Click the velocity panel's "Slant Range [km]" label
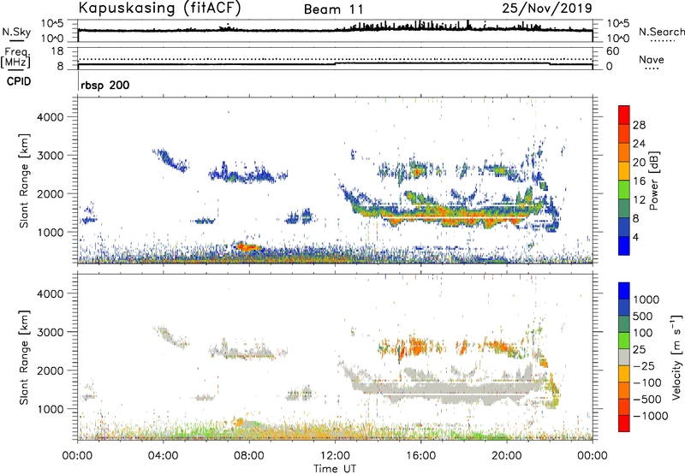Screen dimensions: 685x474 [x=24, y=357]
